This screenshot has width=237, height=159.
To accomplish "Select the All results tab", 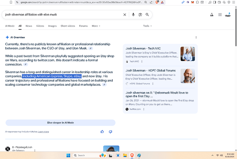I will click(x=20, y=26).
